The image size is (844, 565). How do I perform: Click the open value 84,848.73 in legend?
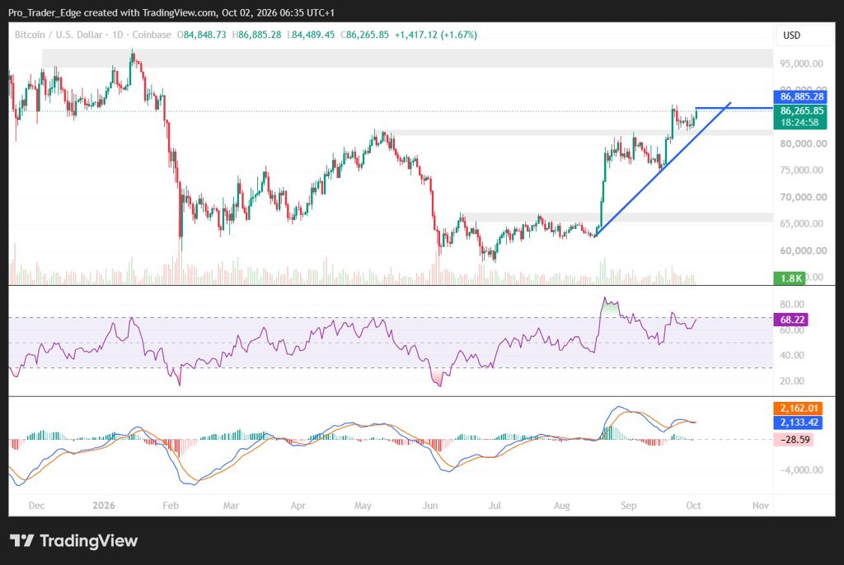[x=204, y=35]
